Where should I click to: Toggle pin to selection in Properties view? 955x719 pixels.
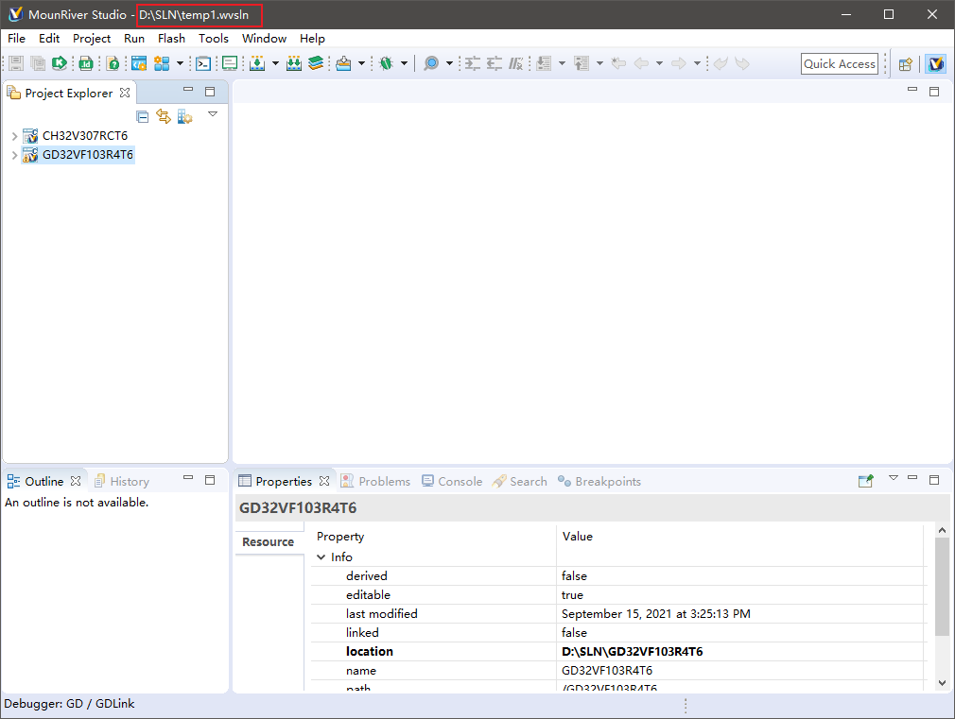(x=866, y=481)
